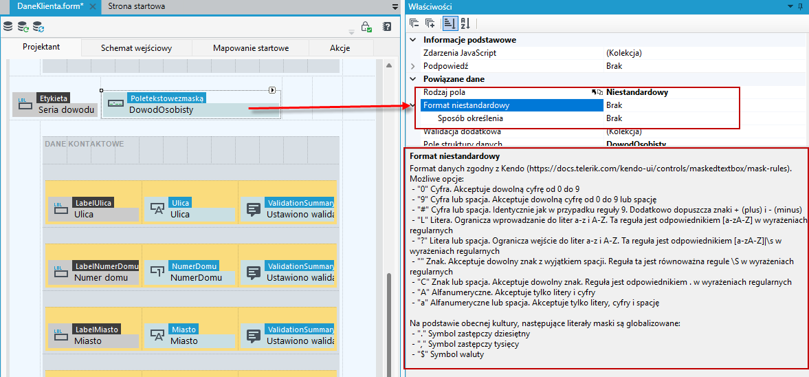Close the DaneKlienta.form tab
The image size is (809, 377).
[92, 7]
